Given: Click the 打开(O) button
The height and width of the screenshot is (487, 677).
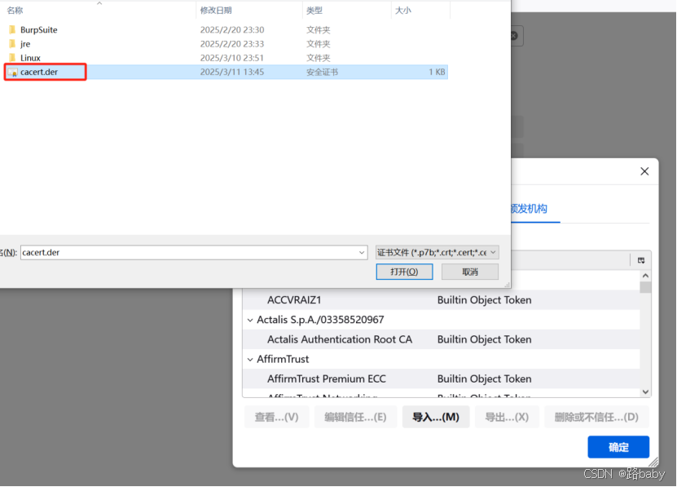Looking at the screenshot, I should [404, 272].
